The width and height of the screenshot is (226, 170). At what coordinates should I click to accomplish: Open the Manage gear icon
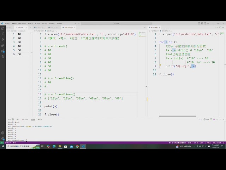pos(3,138)
